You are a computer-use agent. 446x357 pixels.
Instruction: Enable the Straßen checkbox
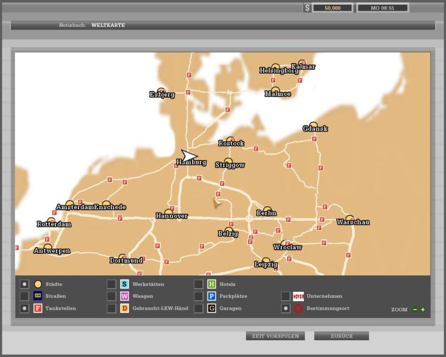point(25,296)
